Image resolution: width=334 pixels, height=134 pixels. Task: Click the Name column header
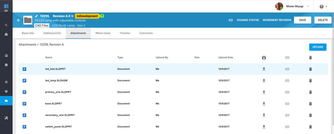click(49, 57)
